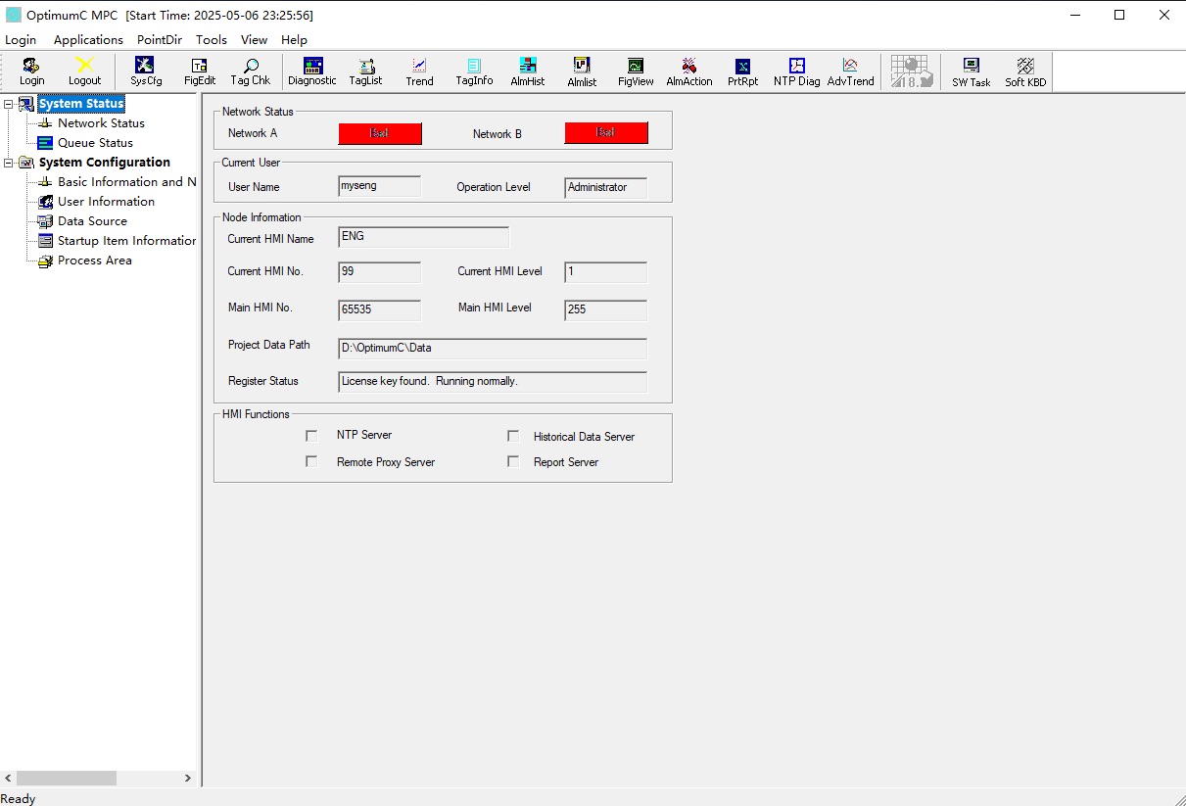Launch the FigEdit figure editor
The image size is (1186, 806).
(200, 71)
